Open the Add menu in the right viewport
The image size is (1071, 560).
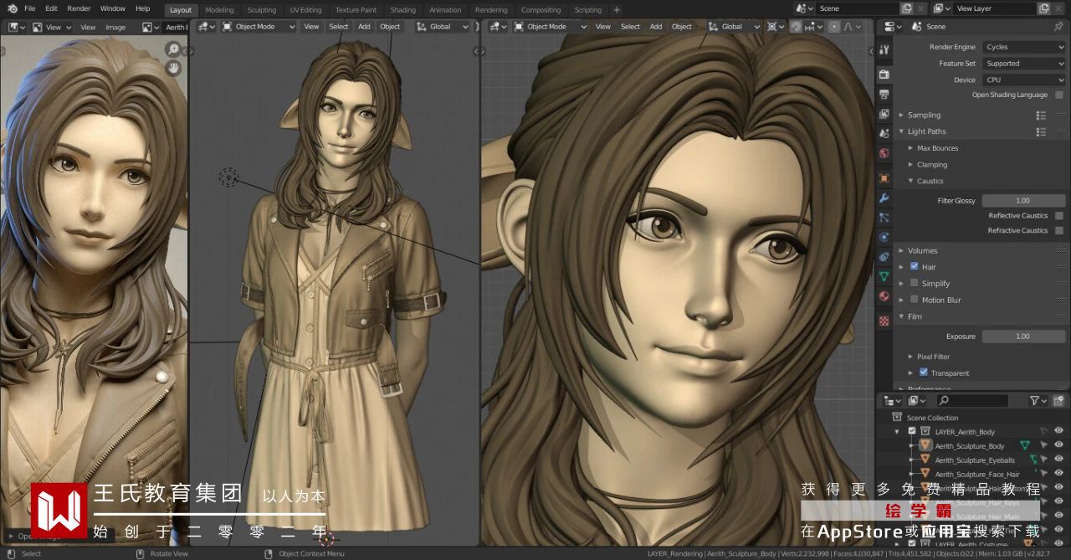pyautogui.click(x=656, y=27)
